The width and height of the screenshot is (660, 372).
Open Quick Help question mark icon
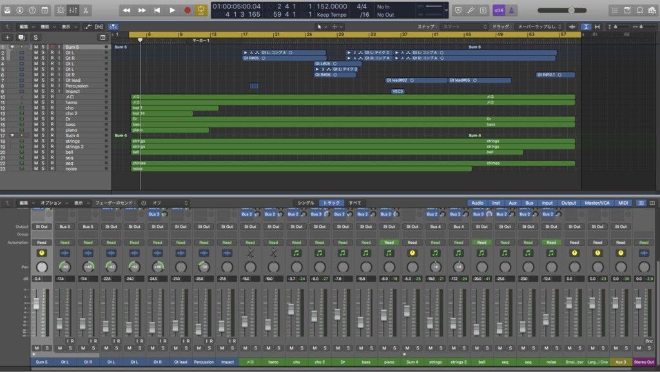(x=32, y=10)
